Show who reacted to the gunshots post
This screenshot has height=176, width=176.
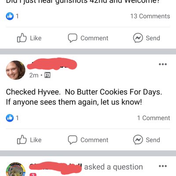[x=12, y=16]
